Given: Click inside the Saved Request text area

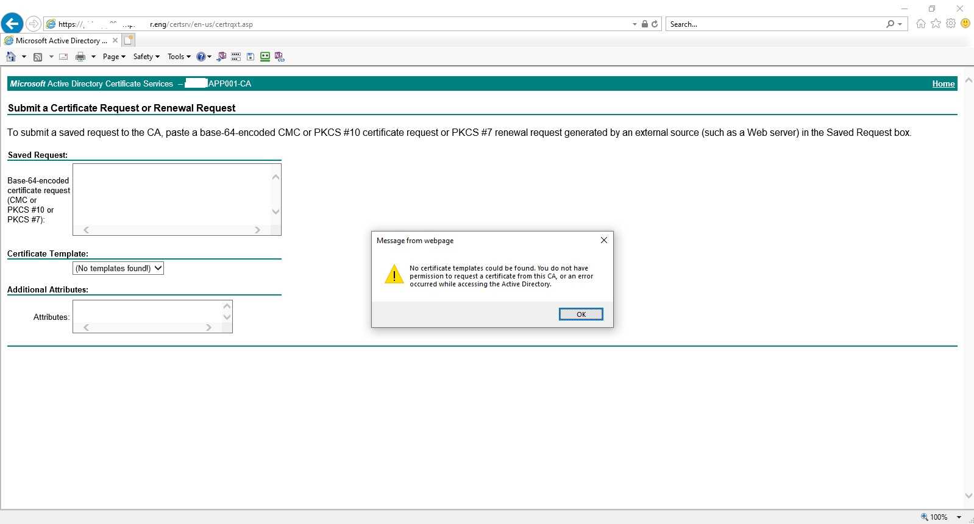Looking at the screenshot, I should pyautogui.click(x=172, y=194).
